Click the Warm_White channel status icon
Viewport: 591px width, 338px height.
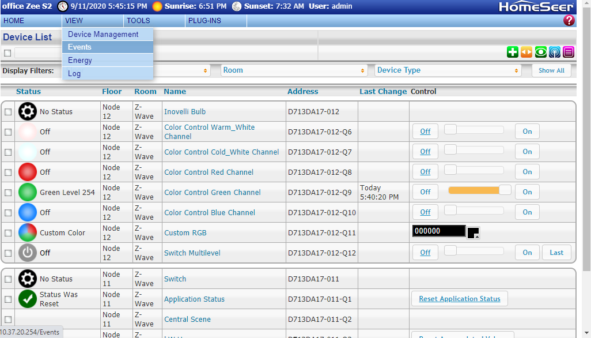click(28, 132)
